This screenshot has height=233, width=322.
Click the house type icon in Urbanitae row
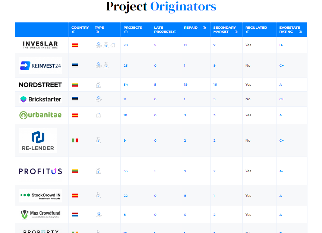(x=98, y=115)
